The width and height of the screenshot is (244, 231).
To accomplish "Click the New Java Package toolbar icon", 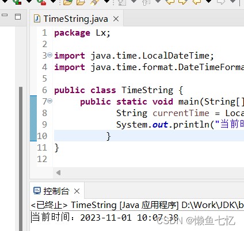I will pyautogui.click(x=68, y=2).
